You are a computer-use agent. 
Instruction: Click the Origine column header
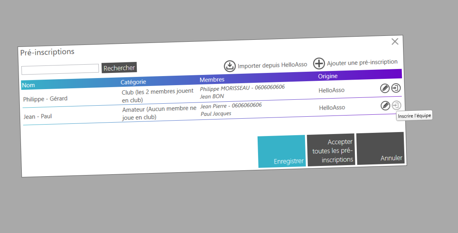pos(328,76)
